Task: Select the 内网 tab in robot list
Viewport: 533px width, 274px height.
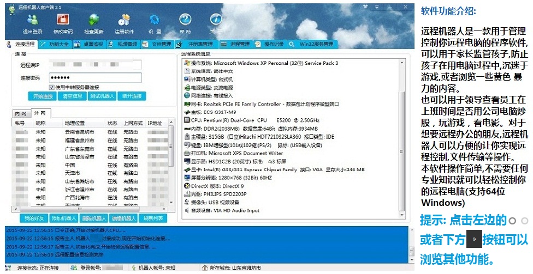Action: coord(21,114)
